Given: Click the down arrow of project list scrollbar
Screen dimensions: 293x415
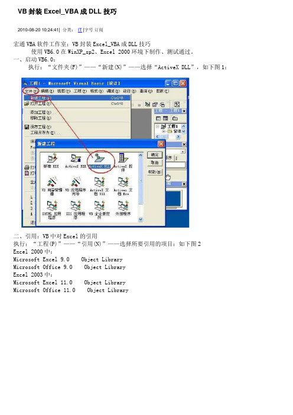Looking at the screenshot, I should coord(141,219).
